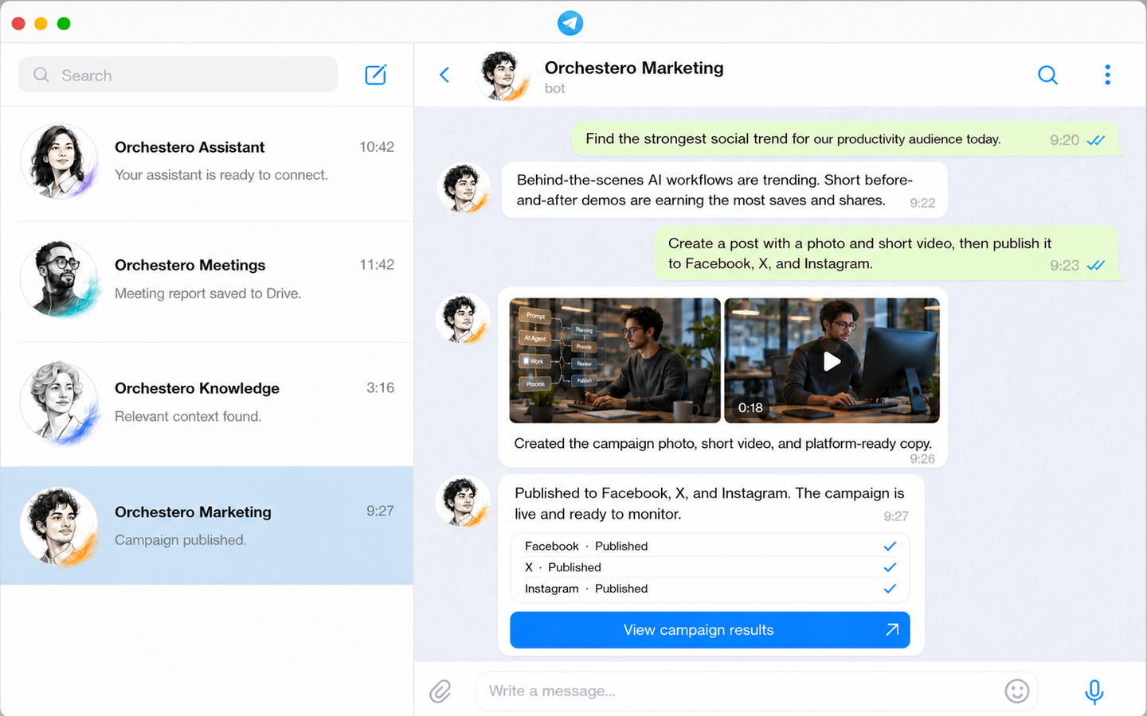Click the Facebook Published checkmark

tap(890, 546)
